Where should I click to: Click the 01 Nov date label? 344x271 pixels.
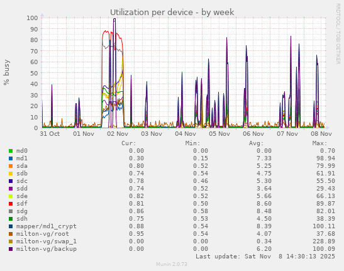click(84, 134)
